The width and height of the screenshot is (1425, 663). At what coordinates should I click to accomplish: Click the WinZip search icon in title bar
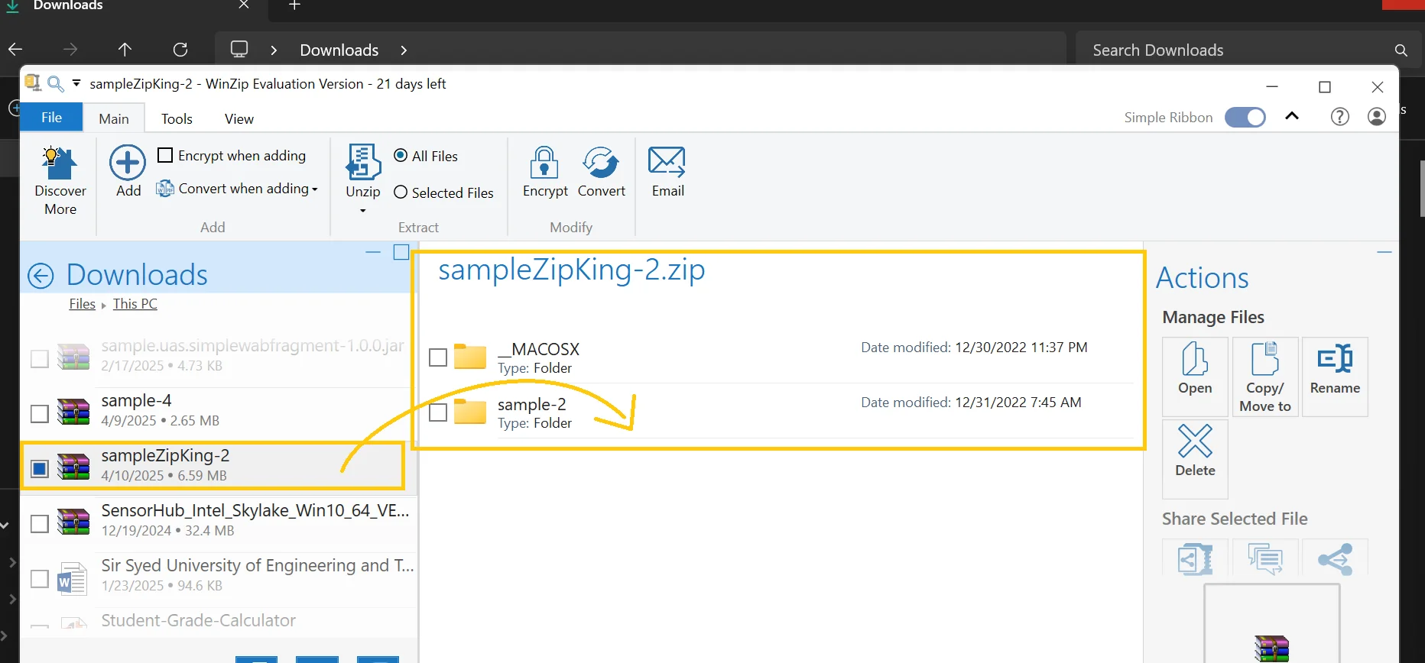pyautogui.click(x=56, y=83)
